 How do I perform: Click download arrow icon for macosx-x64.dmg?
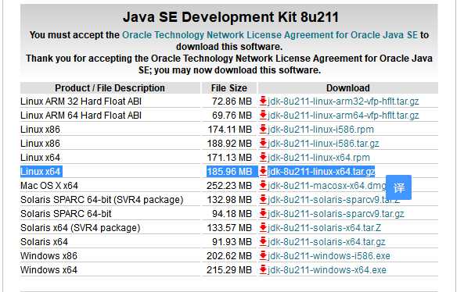point(263,185)
